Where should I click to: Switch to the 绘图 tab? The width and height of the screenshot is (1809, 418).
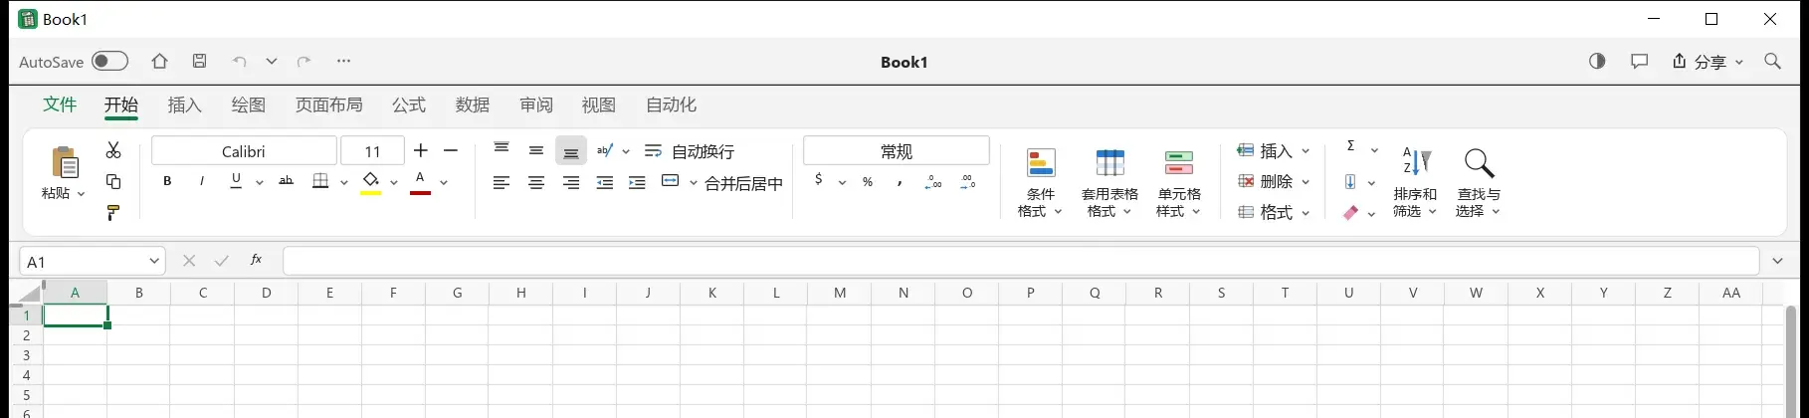[248, 104]
